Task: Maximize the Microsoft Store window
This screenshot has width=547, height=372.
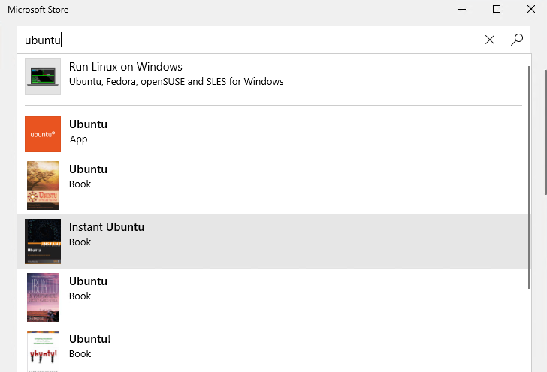Action: pos(497,10)
